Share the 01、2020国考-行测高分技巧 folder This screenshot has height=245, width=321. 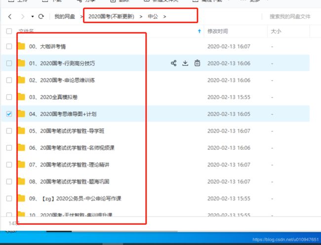174,63
